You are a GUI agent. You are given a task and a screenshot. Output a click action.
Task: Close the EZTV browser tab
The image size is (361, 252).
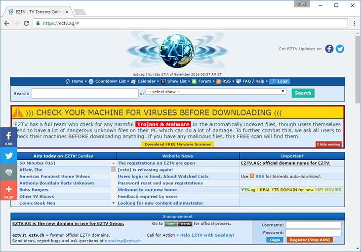click(x=67, y=12)
